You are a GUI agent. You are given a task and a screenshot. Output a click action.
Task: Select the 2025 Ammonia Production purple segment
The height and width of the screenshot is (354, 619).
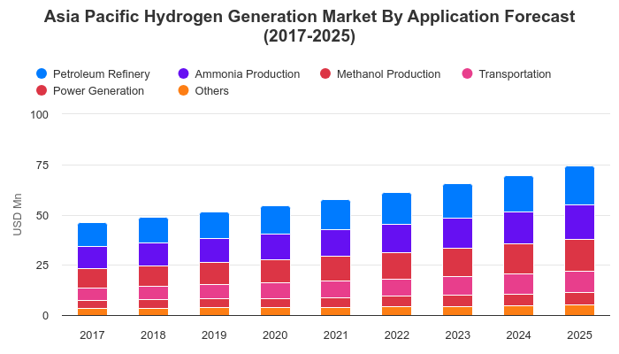[579, 222]
